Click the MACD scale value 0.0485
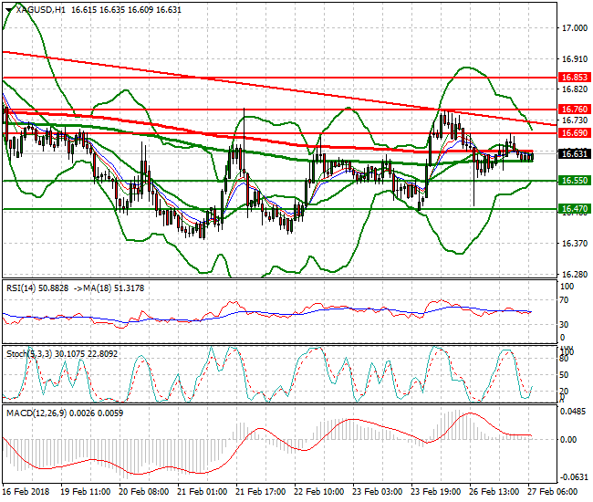This screenshot has width=593, height=502. pos(574,412)
